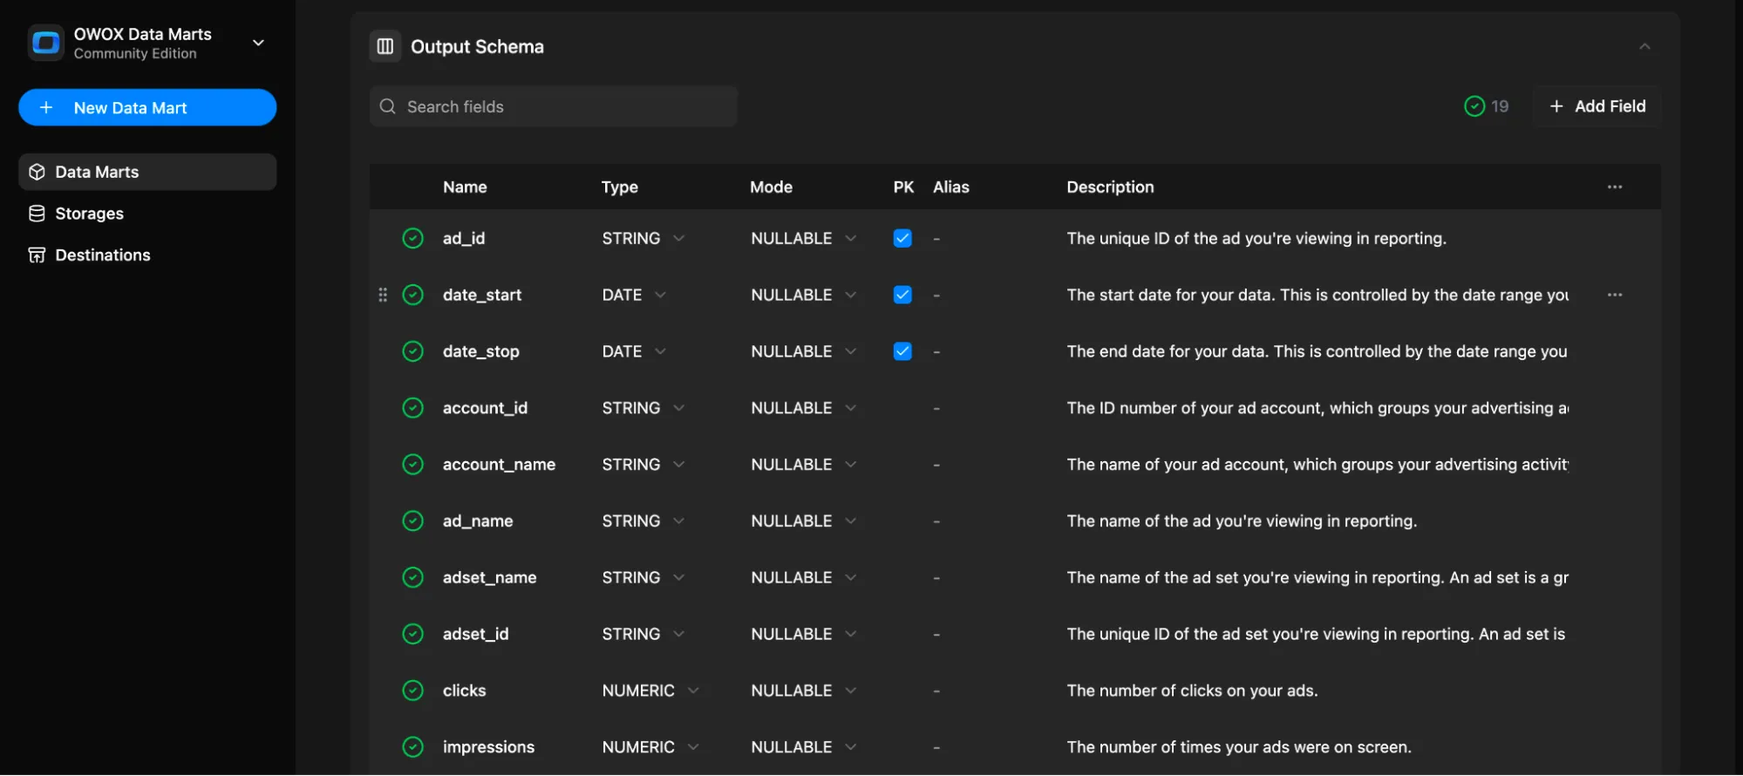Click the status check icon for ad_id
Screen dimensions: 1743x776
point(413,238)
